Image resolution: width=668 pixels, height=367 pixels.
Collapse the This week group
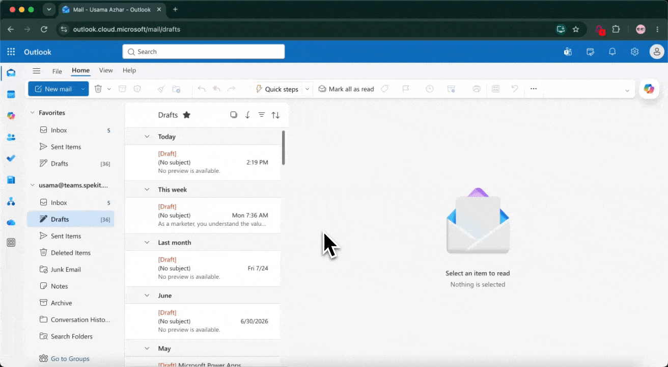click(147, 190)
